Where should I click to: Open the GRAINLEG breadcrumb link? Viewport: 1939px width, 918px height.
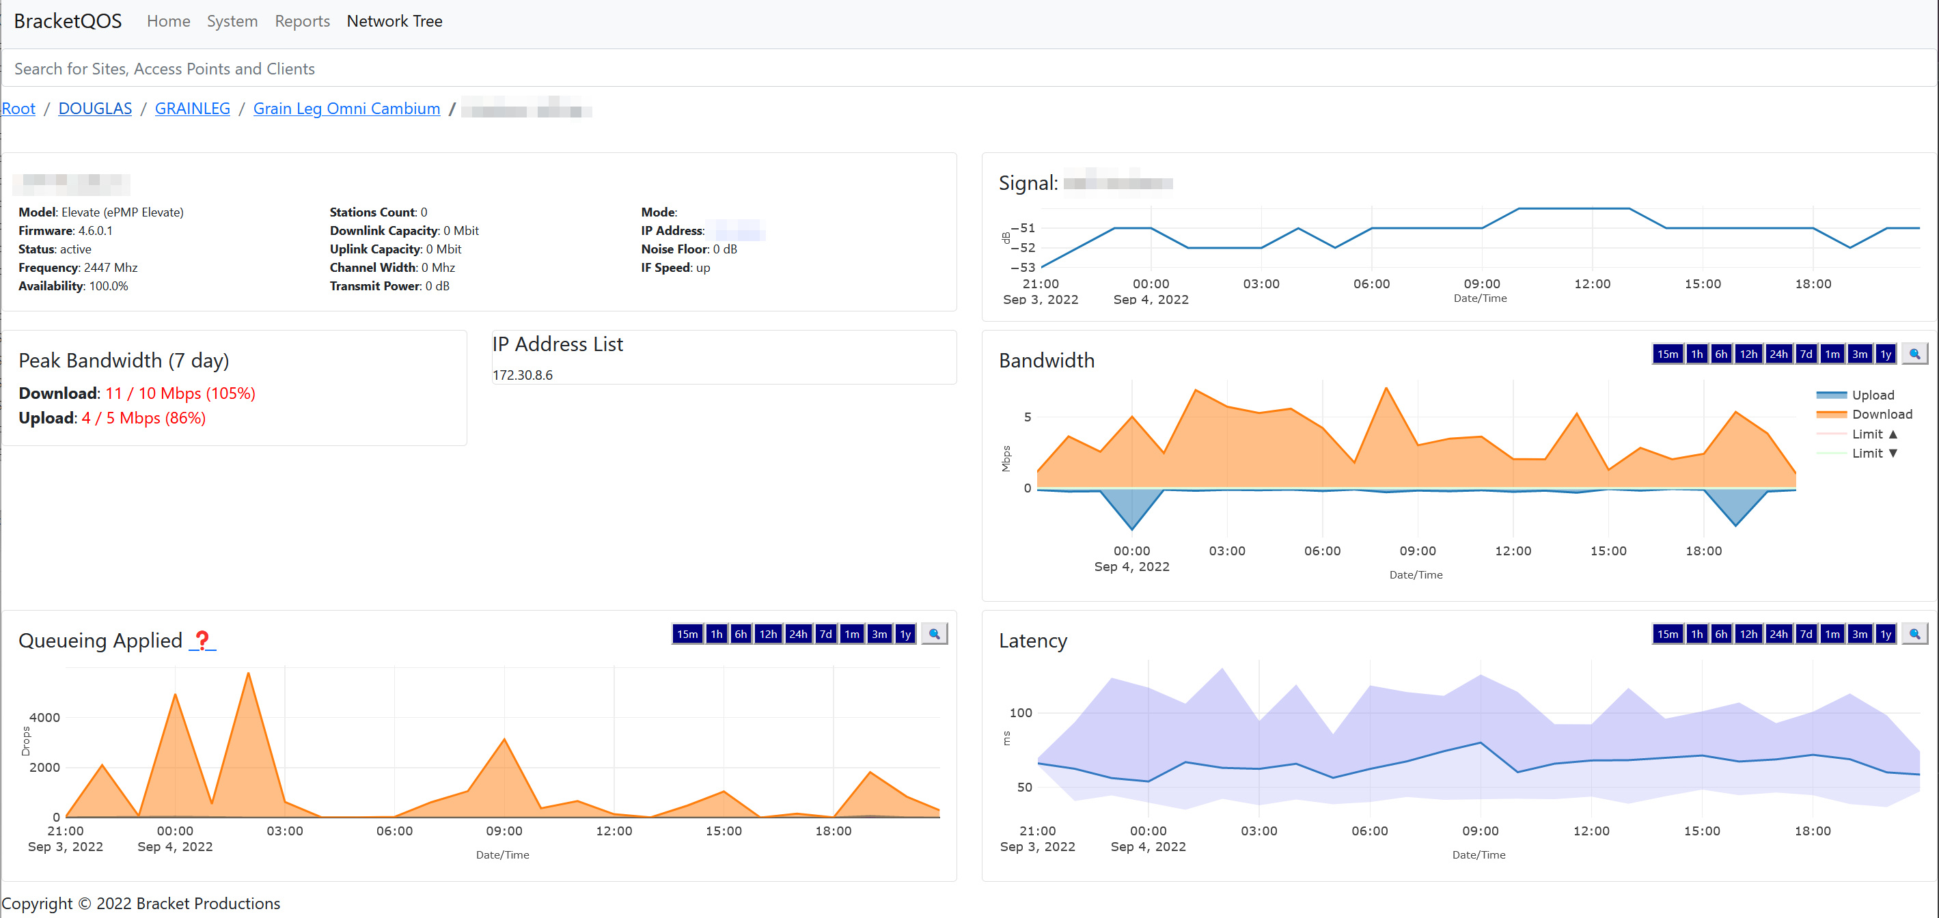(192, 109)
